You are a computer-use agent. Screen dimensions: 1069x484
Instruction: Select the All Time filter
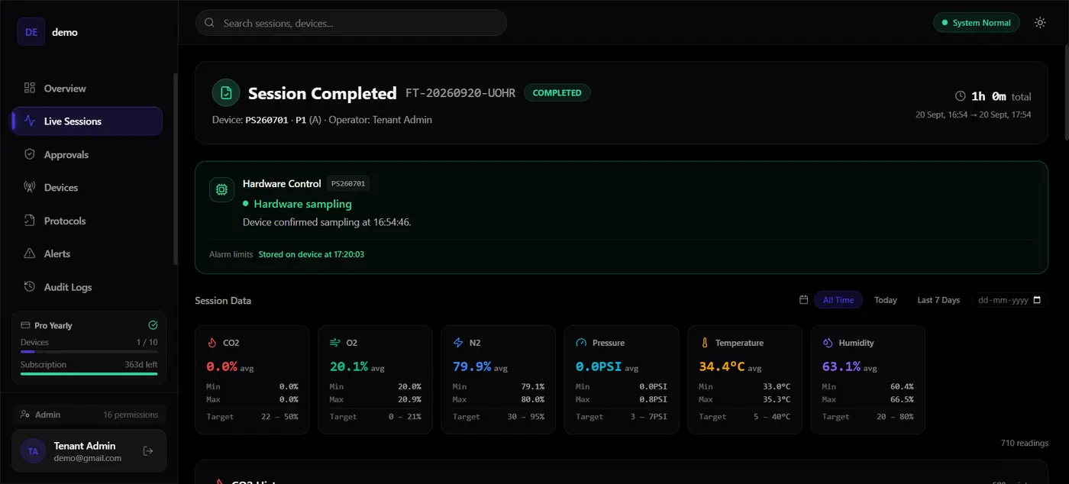838,300
